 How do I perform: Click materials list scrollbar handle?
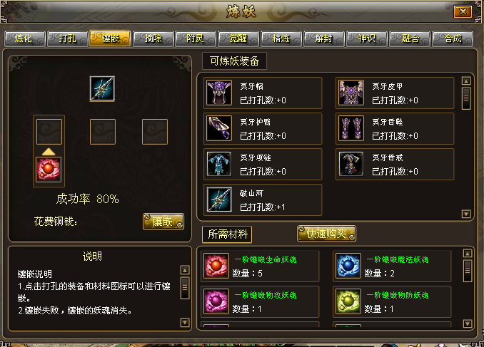(468, 271)
